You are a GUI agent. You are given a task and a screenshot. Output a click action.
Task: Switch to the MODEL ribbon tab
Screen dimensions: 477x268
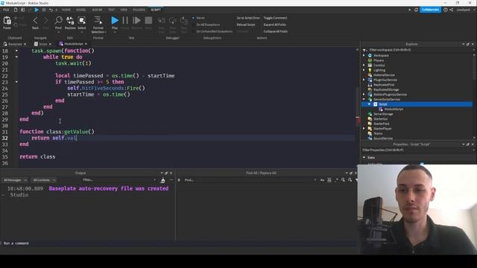click(x=81, y=10)
